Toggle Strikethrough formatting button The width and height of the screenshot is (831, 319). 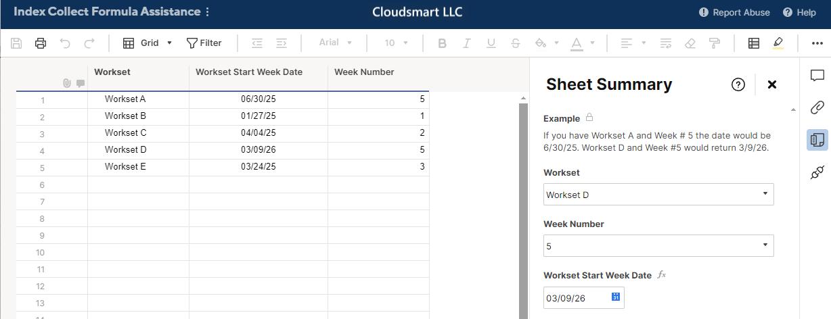pyautogui.click(x=515, y=43)
